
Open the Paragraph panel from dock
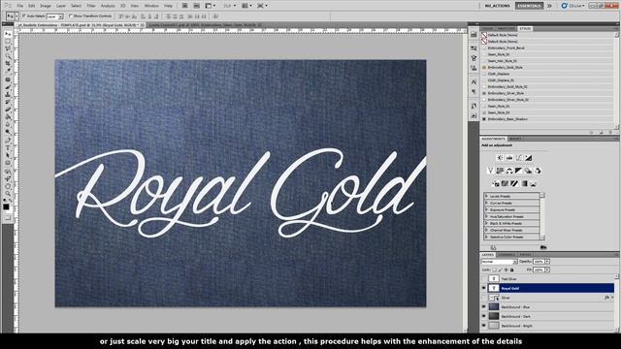click(x=474, y=92)
